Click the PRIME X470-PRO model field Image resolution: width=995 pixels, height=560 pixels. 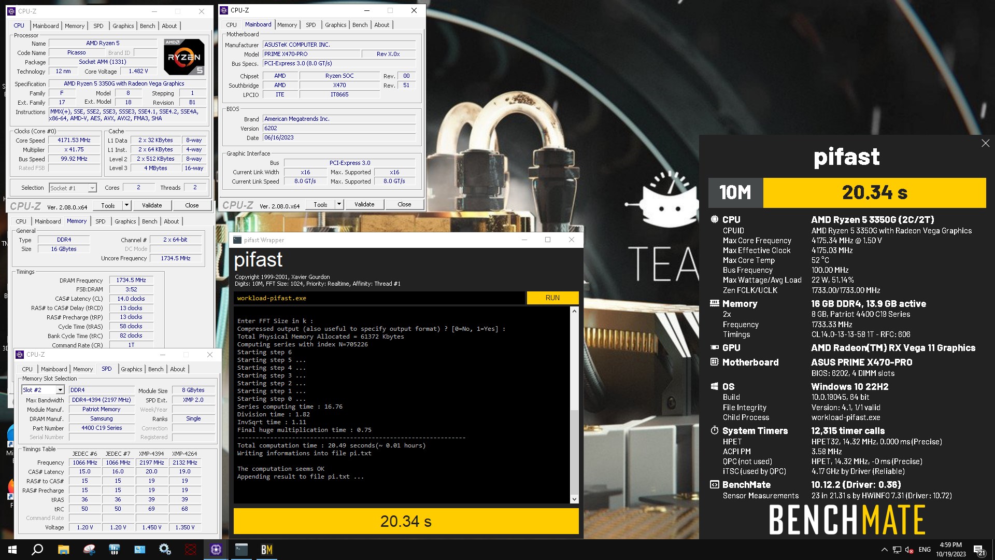click(x=311, y=54)
